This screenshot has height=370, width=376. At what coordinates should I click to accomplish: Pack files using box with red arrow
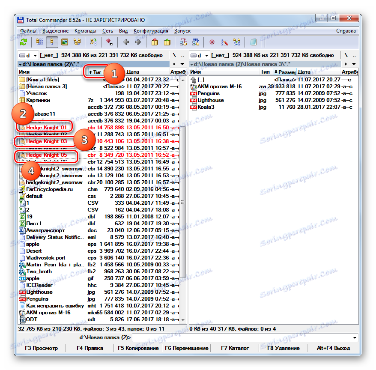[x=155, y=42]
